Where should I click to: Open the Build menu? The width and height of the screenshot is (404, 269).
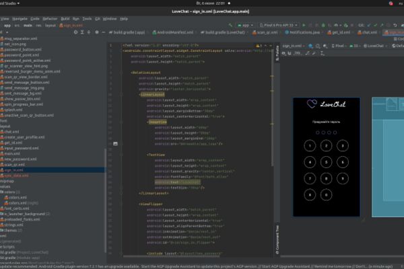click(x=65, y=19)
